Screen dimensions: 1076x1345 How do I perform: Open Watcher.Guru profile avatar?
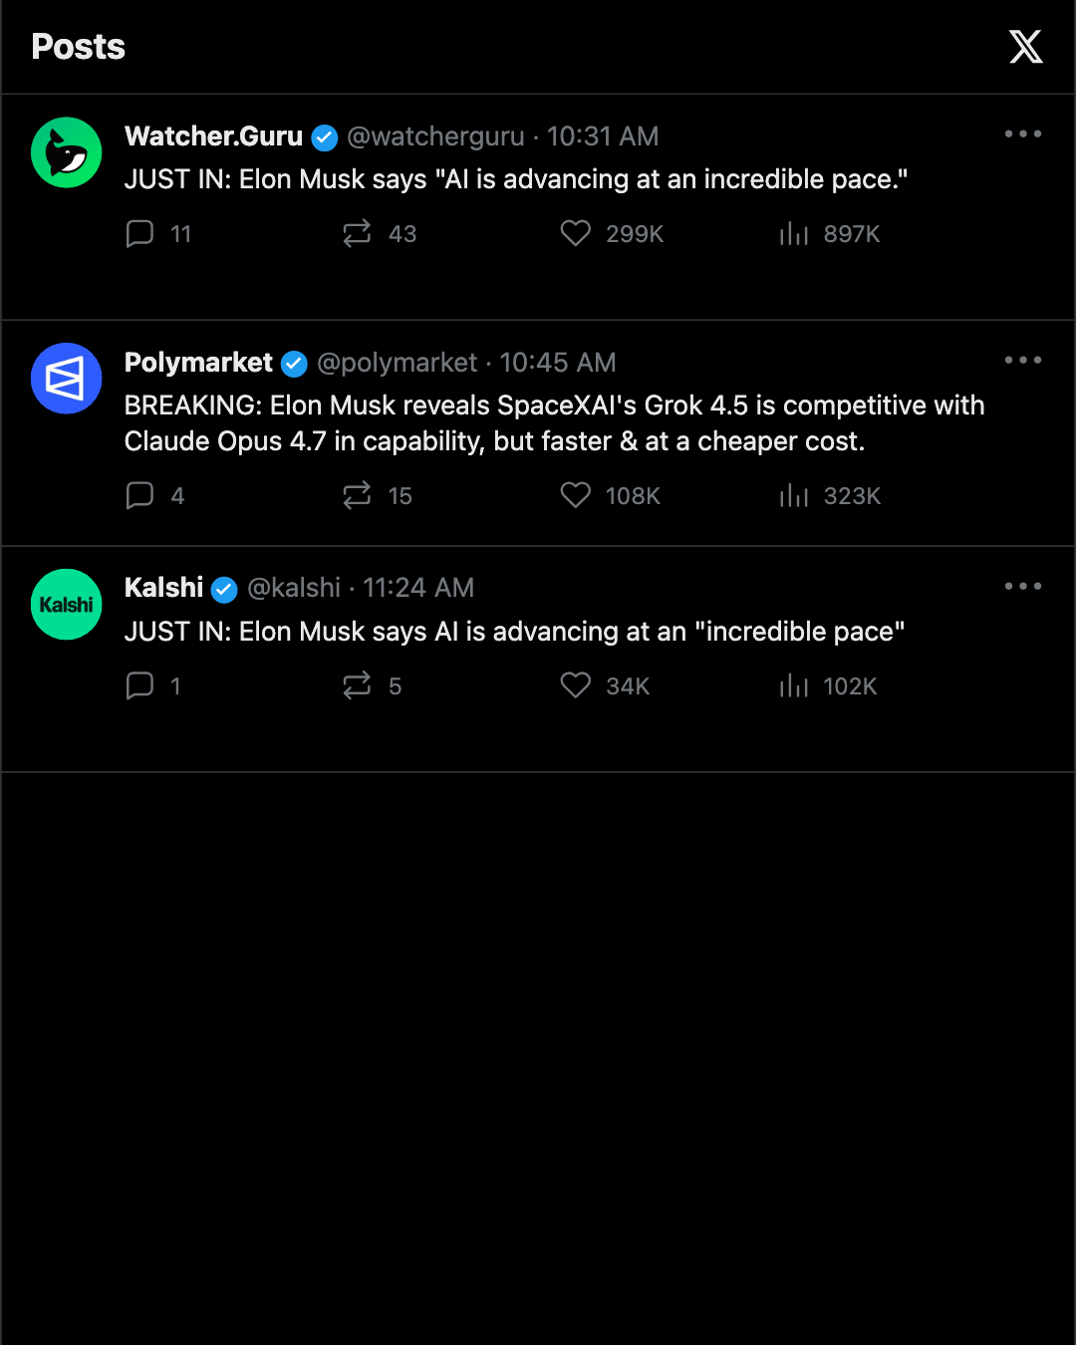[67, 152]
